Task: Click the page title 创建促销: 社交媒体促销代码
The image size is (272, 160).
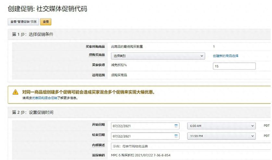Action: point(47,9)
